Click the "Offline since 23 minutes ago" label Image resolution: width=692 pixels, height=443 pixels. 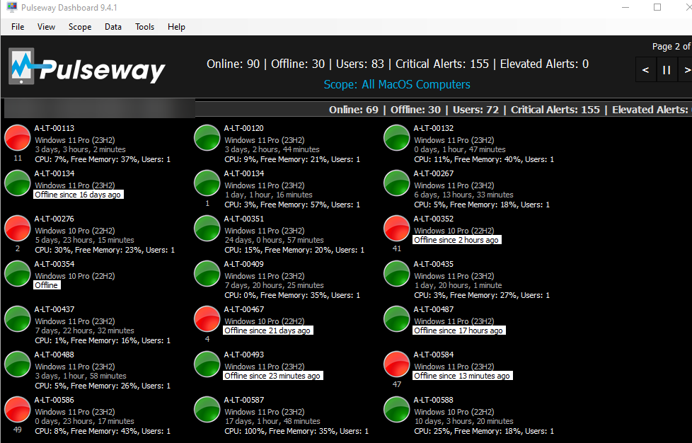(272, 376)
